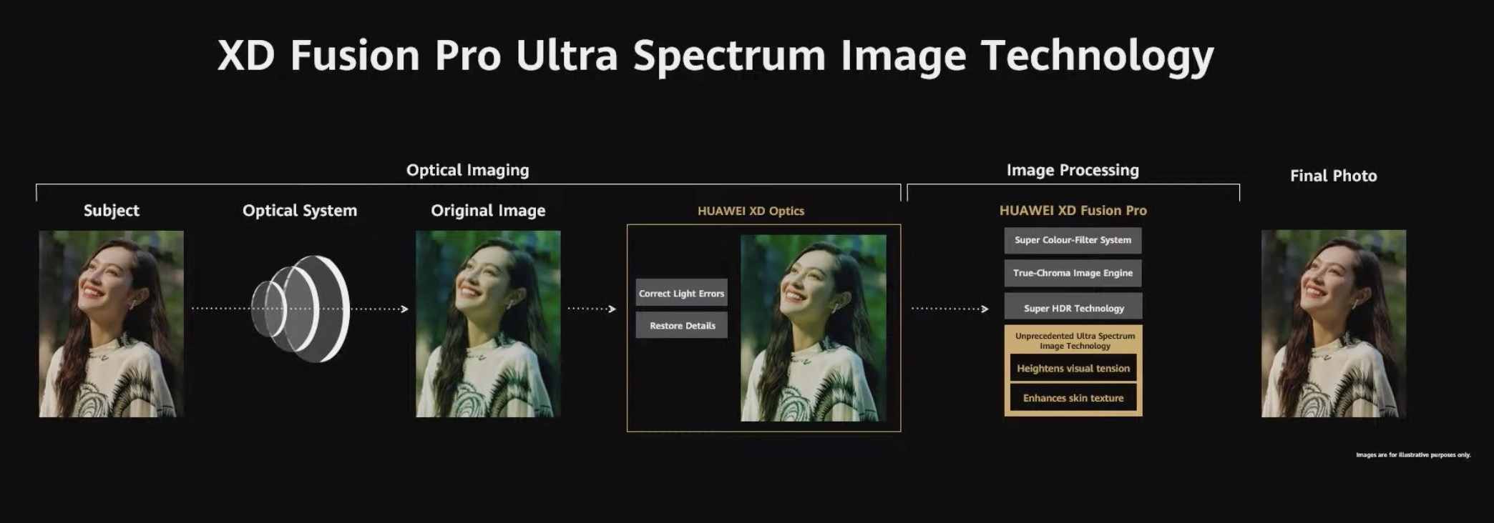The width and height of the screenshot is (1494, 523).
Task: Click Super Colour-Filter System box
Action: 1073,240
